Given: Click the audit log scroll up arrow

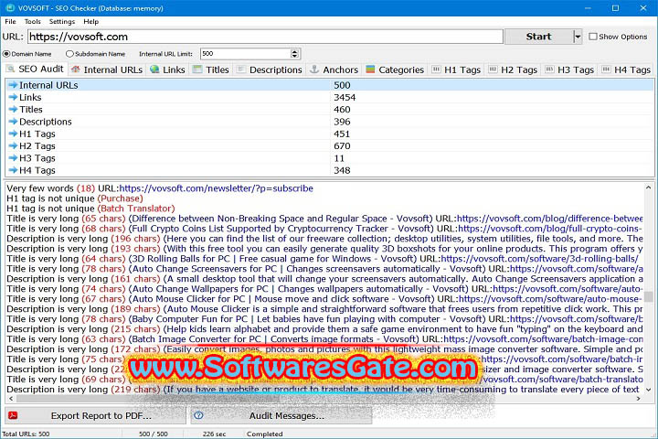Looking at the screenshot, I should coord(648,187).
